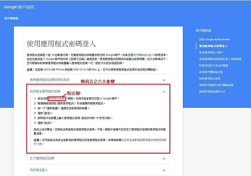Go to 兩步驟驗證 breadcrumb under the header
Screen dimensions: 251x176
(x=11, y=18)
